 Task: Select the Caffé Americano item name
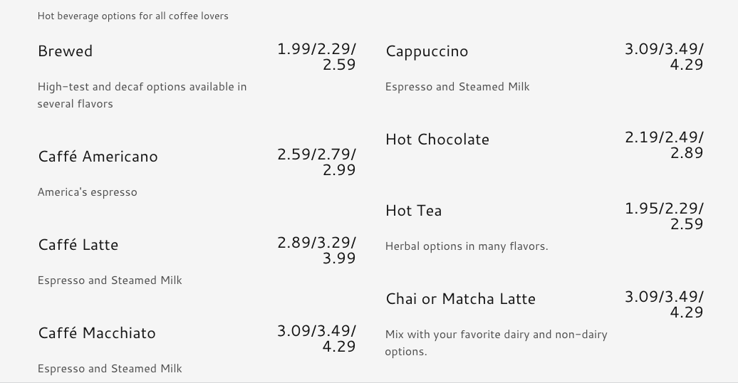click(98, 157)
